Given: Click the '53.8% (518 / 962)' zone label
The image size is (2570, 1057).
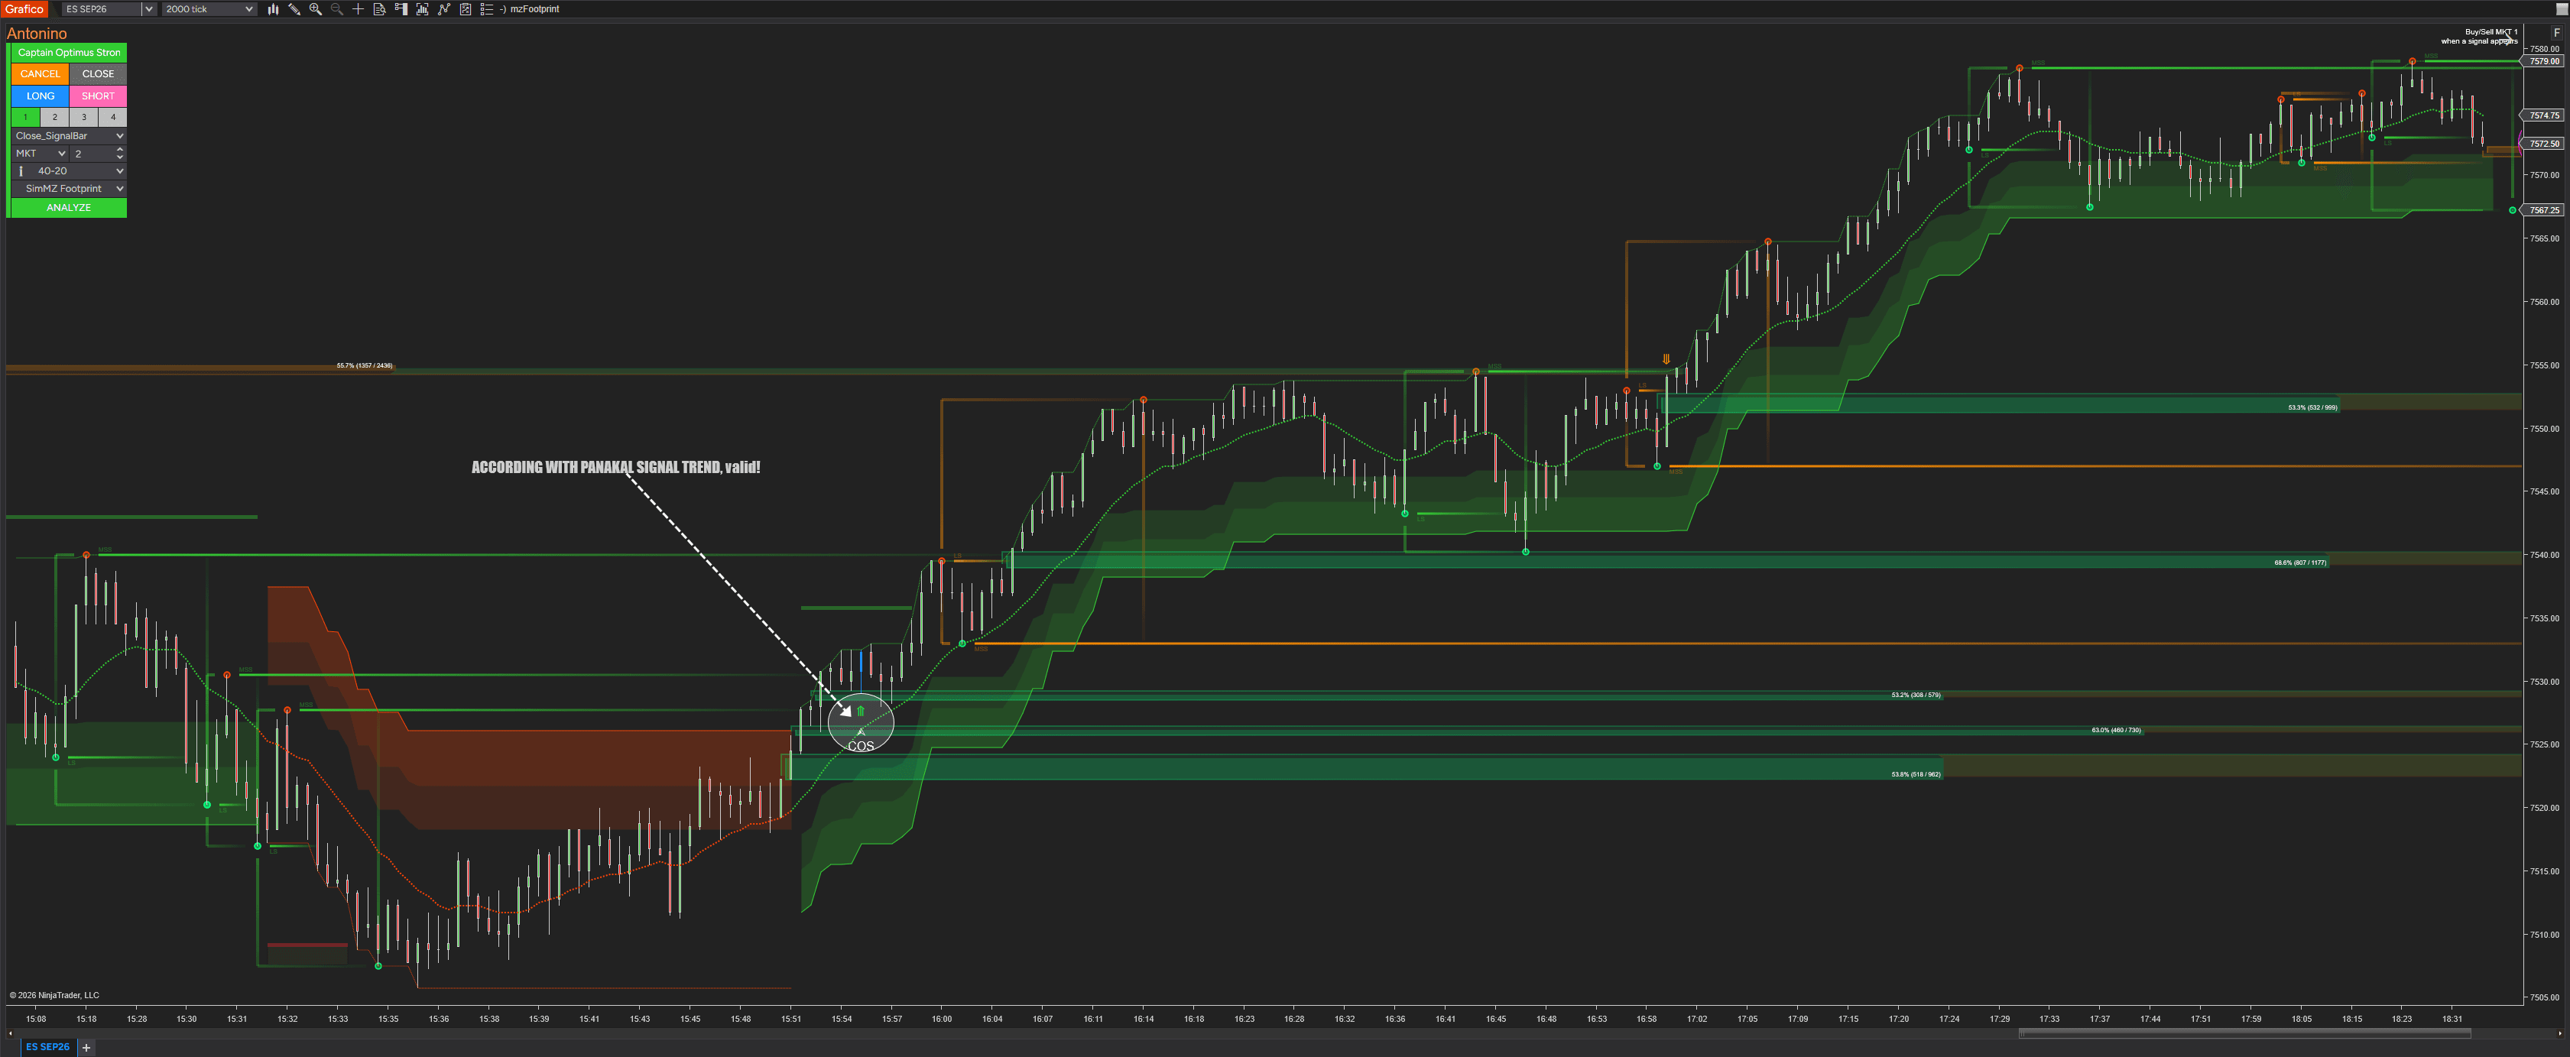Looking at the screenshot, I should pyautogui.click(x=1916, y=775).
